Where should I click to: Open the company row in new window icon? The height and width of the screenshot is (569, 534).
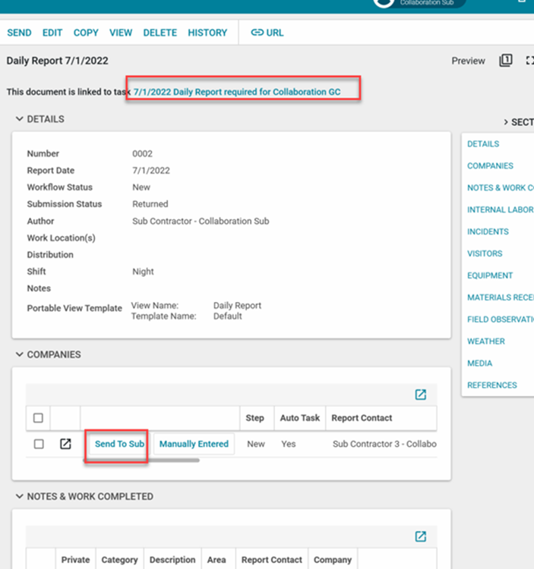65,444
